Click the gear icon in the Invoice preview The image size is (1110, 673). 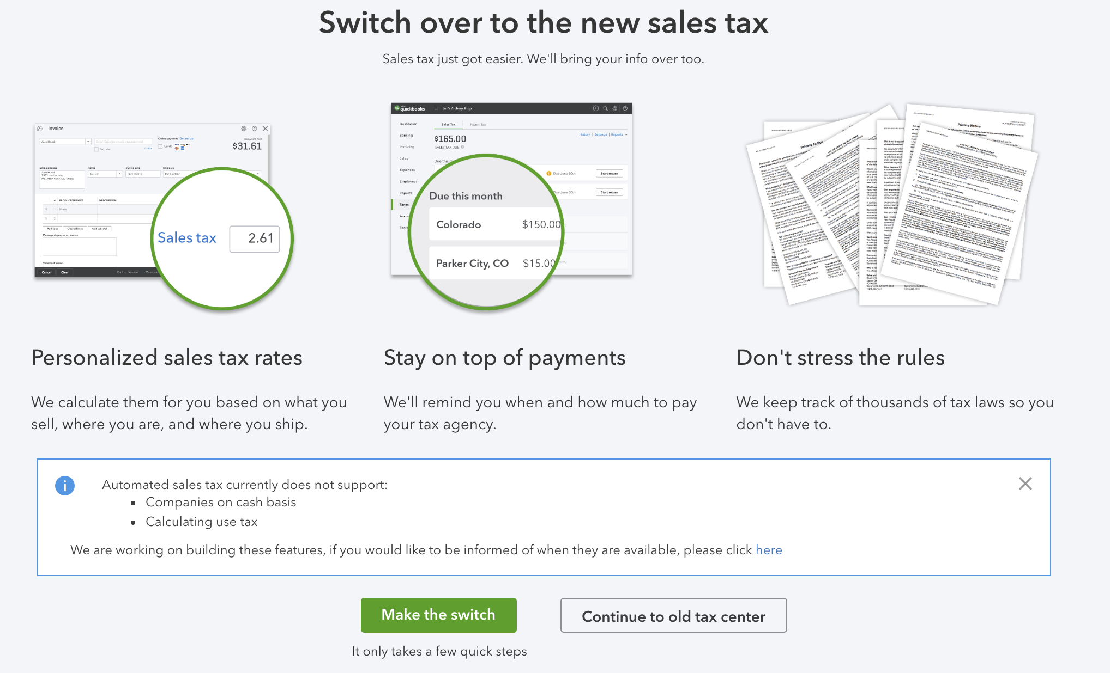(x=244, y=129)
